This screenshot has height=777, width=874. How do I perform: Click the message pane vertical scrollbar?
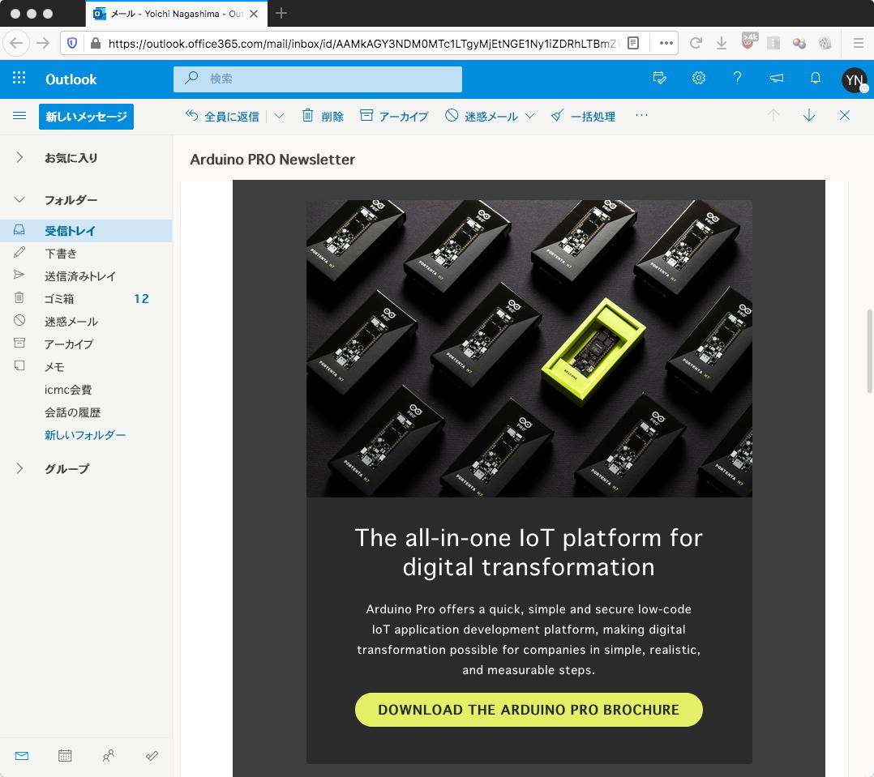pyautogui.click(x=869, y=351)
